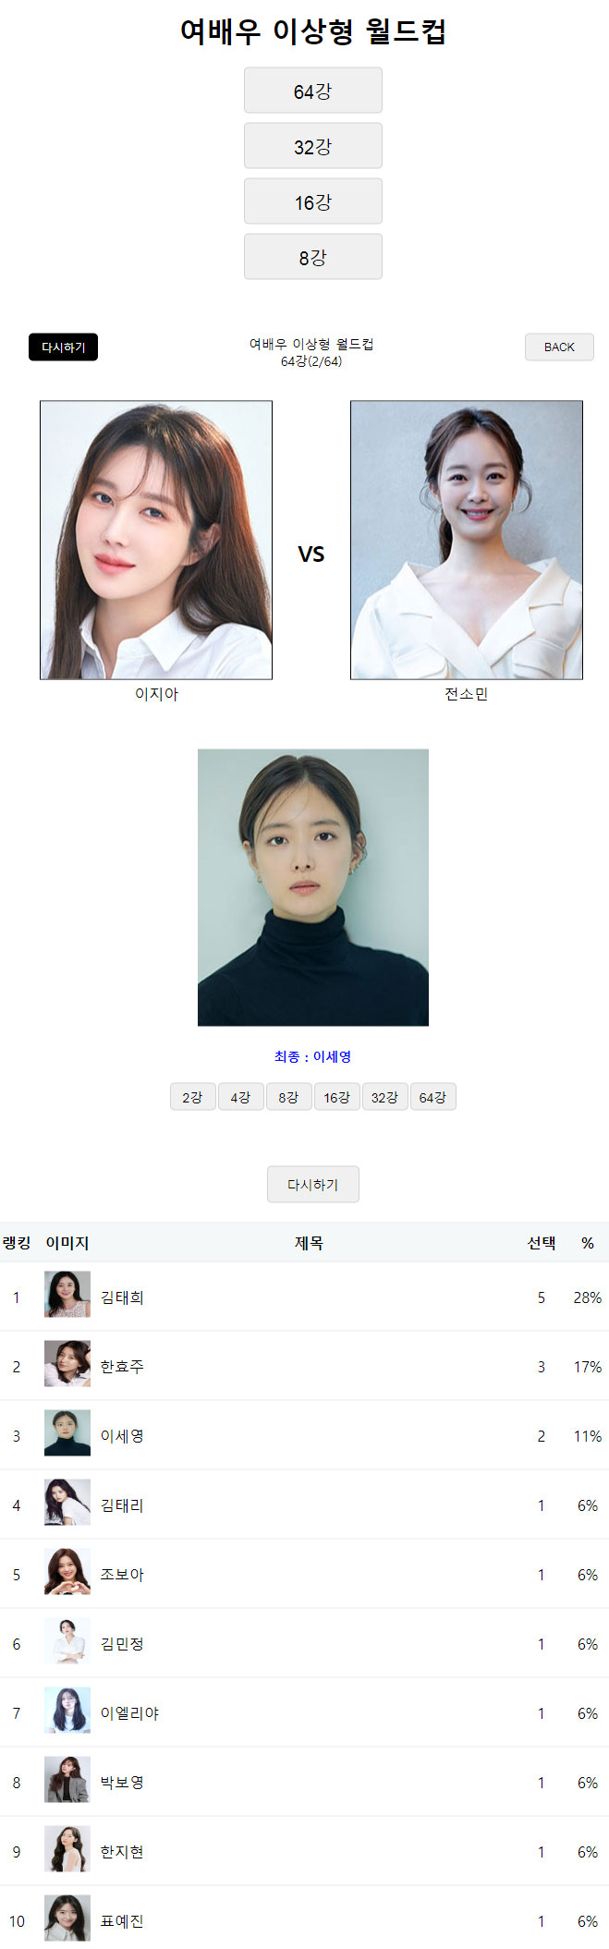Pick the 8강 round button
The image size is (609, 1949).
point(312,257)
